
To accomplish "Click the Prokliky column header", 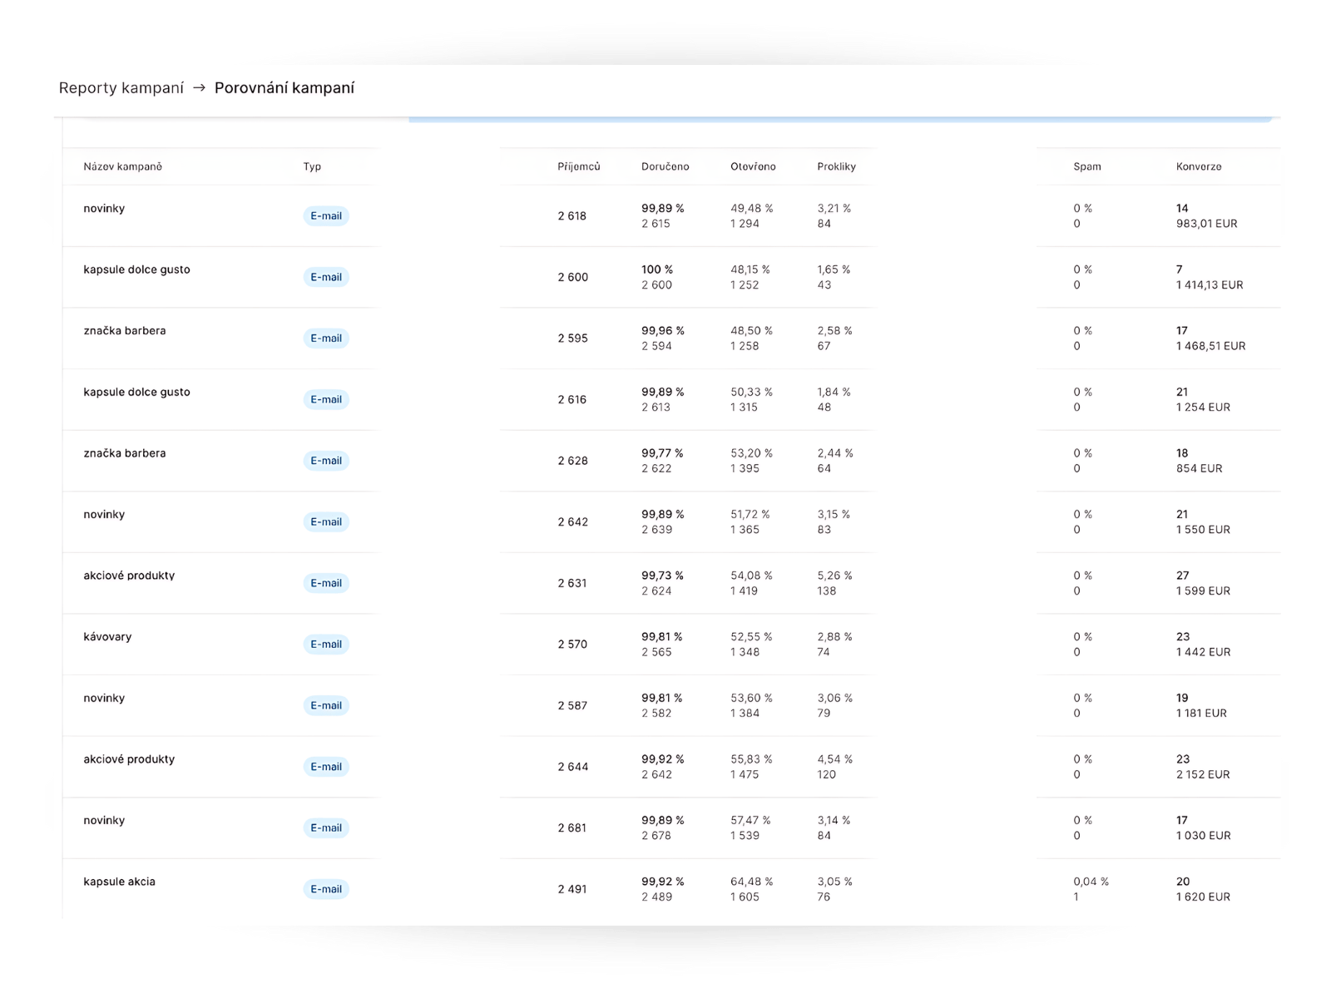I will point(836,166).
